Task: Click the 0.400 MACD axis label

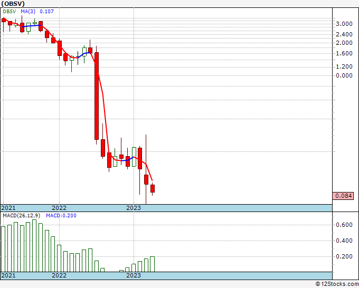Action: [344, 241]
